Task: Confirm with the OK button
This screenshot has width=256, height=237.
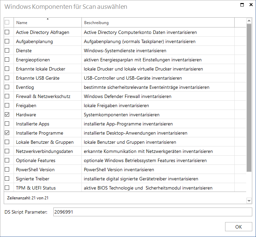Action: pyautogui.click(x=239, y=227)
